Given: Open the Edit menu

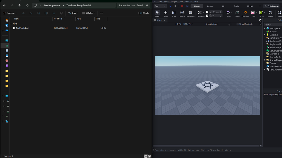Looking at the screenshot, I should pos(160,2).
